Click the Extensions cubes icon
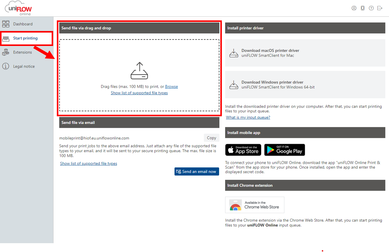389x252 pixels. (x=6, y=52)
